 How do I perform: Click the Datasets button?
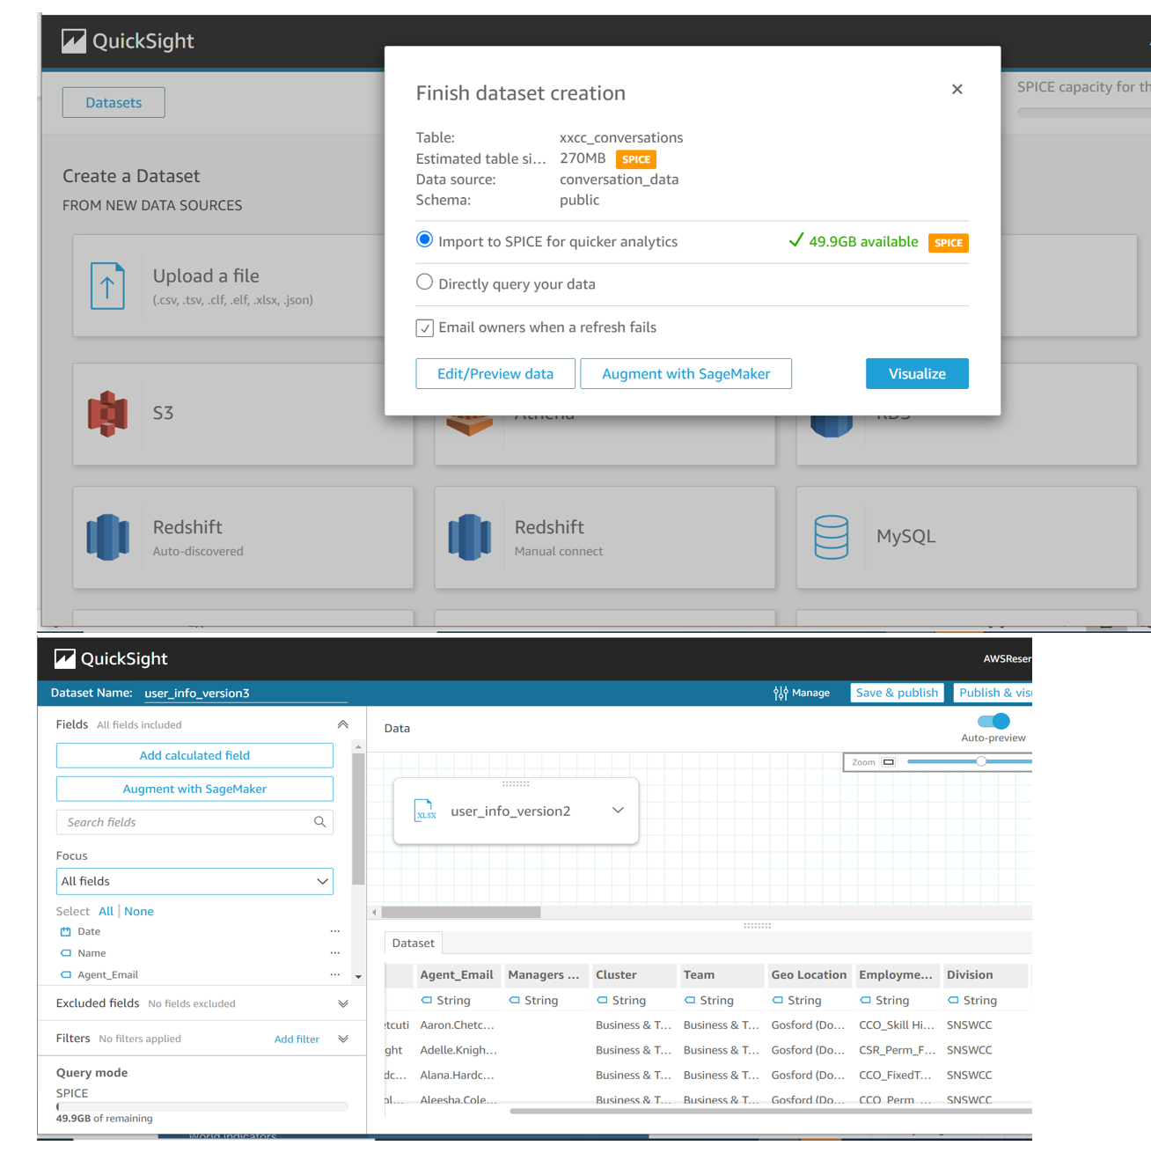click(x=114, y=103)
